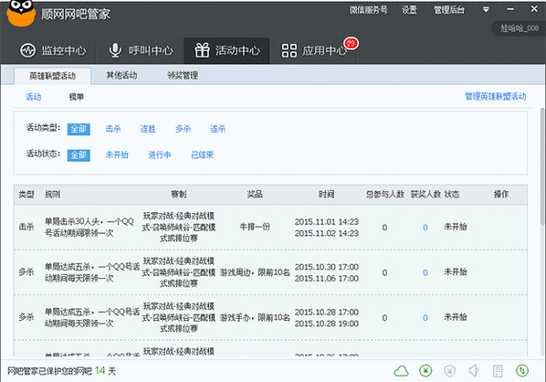This screenshot has height=382, width=546.
Task: Mute via the speaker icon
Action: 474,371
